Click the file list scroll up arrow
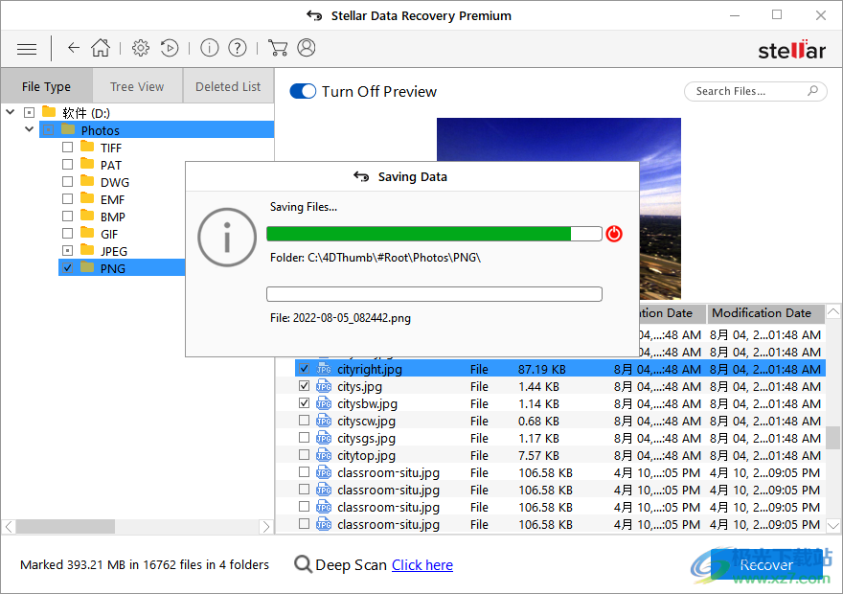 click(832, 311)
